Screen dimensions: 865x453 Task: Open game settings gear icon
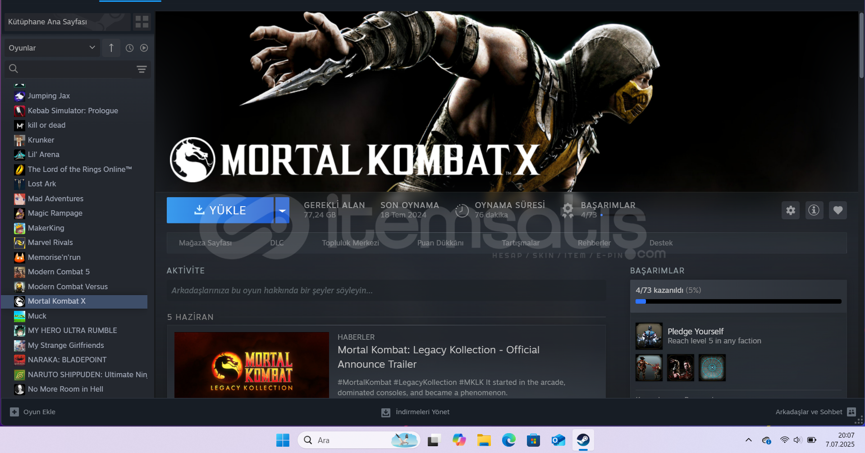click(x=791, y=210)
